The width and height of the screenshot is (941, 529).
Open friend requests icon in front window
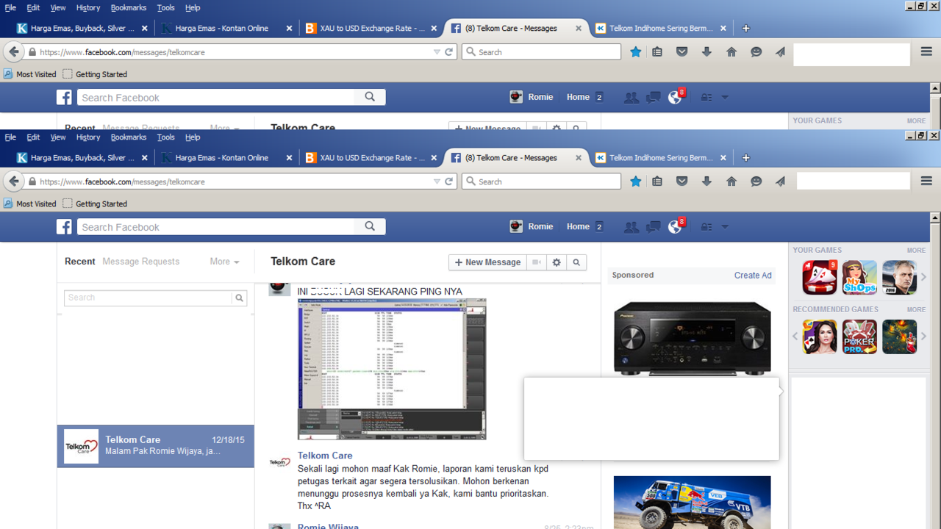pos(631,227)
